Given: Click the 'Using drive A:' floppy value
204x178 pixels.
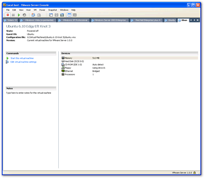Looking at the screenshot, I should (99, 68).
